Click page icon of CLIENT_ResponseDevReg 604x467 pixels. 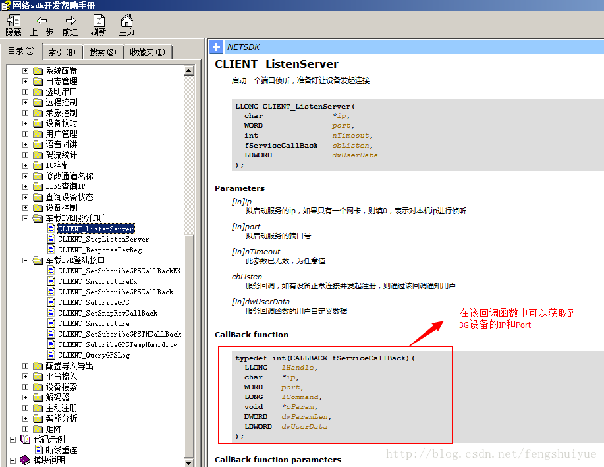51,250
